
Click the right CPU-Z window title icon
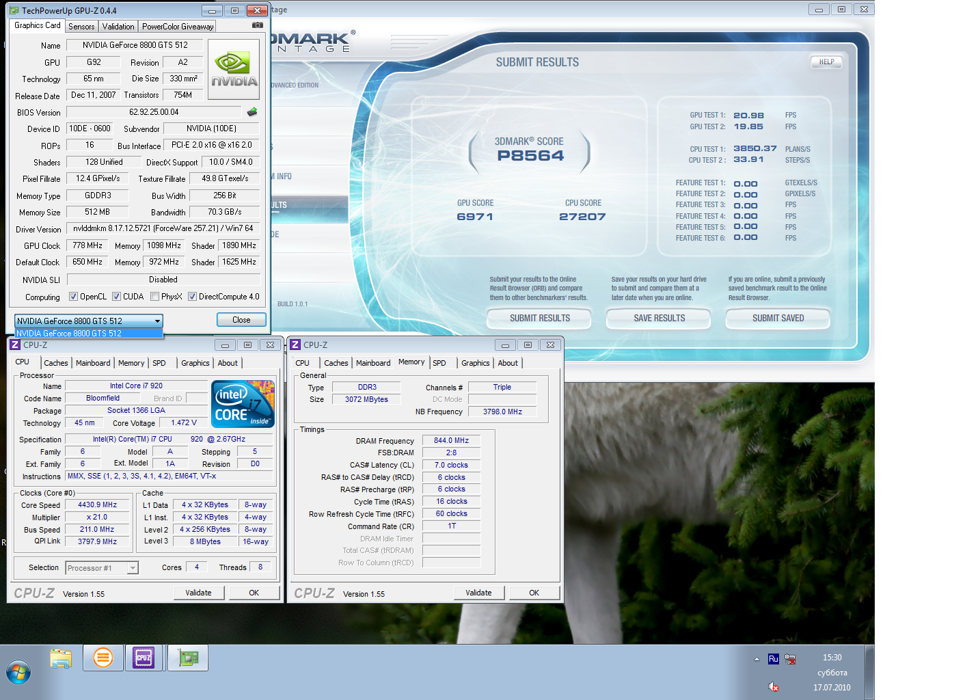pyautogui.click(x=296, y=345)
